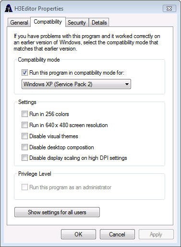Viewport: 181px width, 247px height.
Task: Click the compatibility mode dropdown arrow
Action: [127, 84]
